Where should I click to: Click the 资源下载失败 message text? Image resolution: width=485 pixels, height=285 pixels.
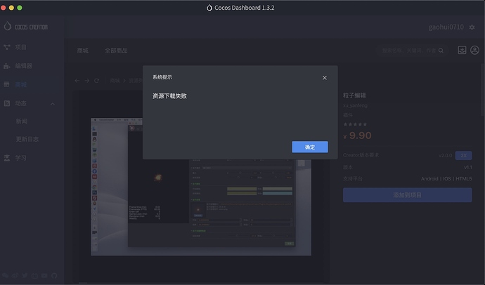[169, 96]
